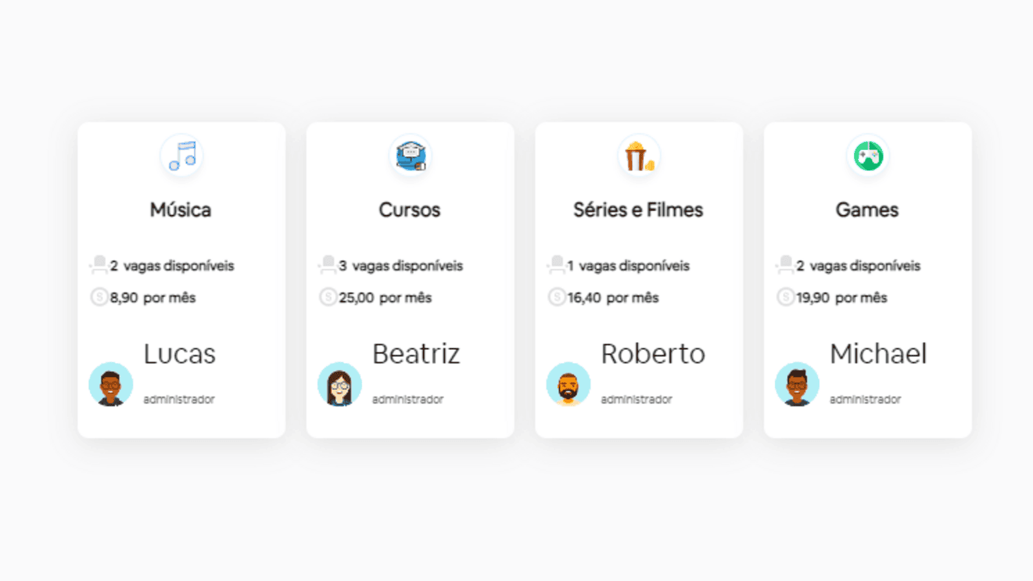The height and width of the screenshot is (581, 1033).
Task: Open the Cursos card title
Action: pyautogui.click(x=409, y=210)
